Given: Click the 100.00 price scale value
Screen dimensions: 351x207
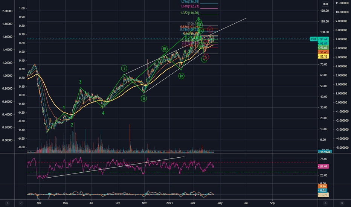Looking at the screenshot, I should click(324, 32).
